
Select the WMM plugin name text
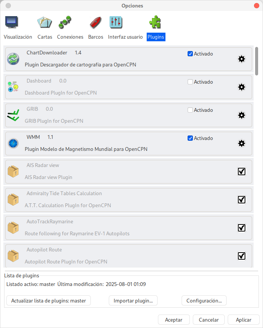coord(33,137)
